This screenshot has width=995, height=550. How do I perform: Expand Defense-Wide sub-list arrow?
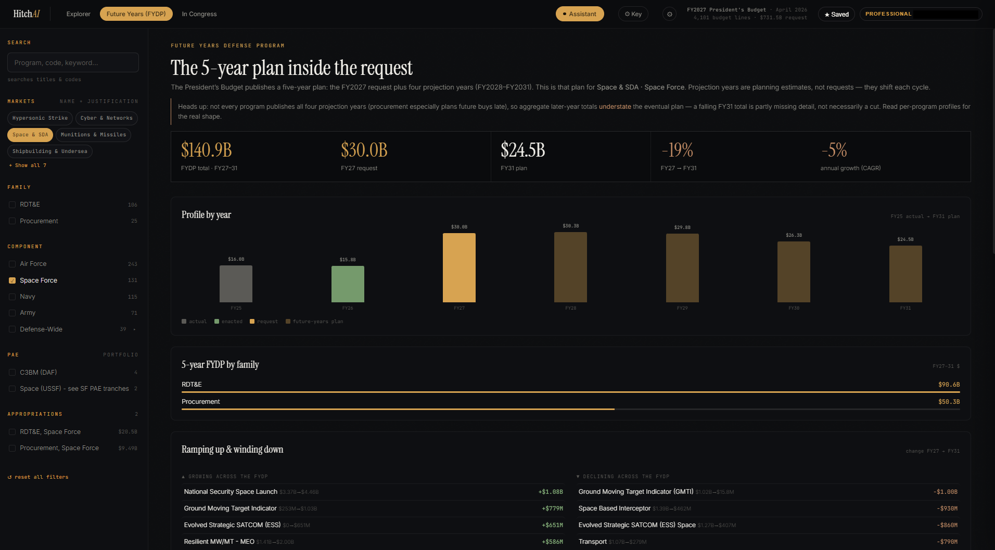(134, 329)
